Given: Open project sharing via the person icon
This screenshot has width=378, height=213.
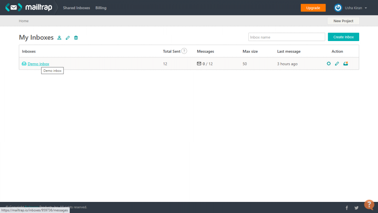Looking at the screenshot, I should 59,38.
